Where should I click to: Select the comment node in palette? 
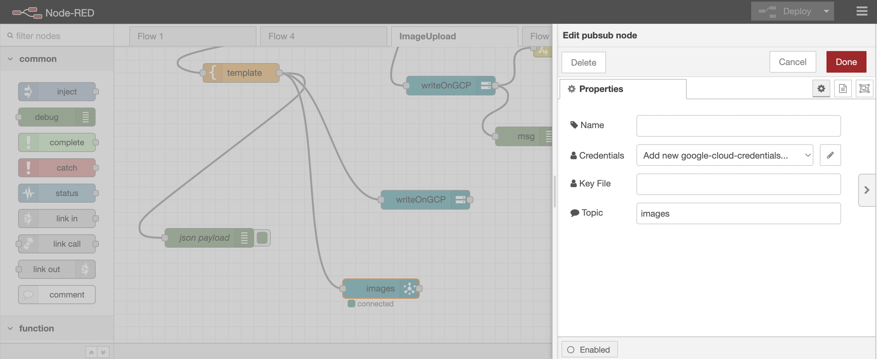pyautogui.click(x=57, y=295)
